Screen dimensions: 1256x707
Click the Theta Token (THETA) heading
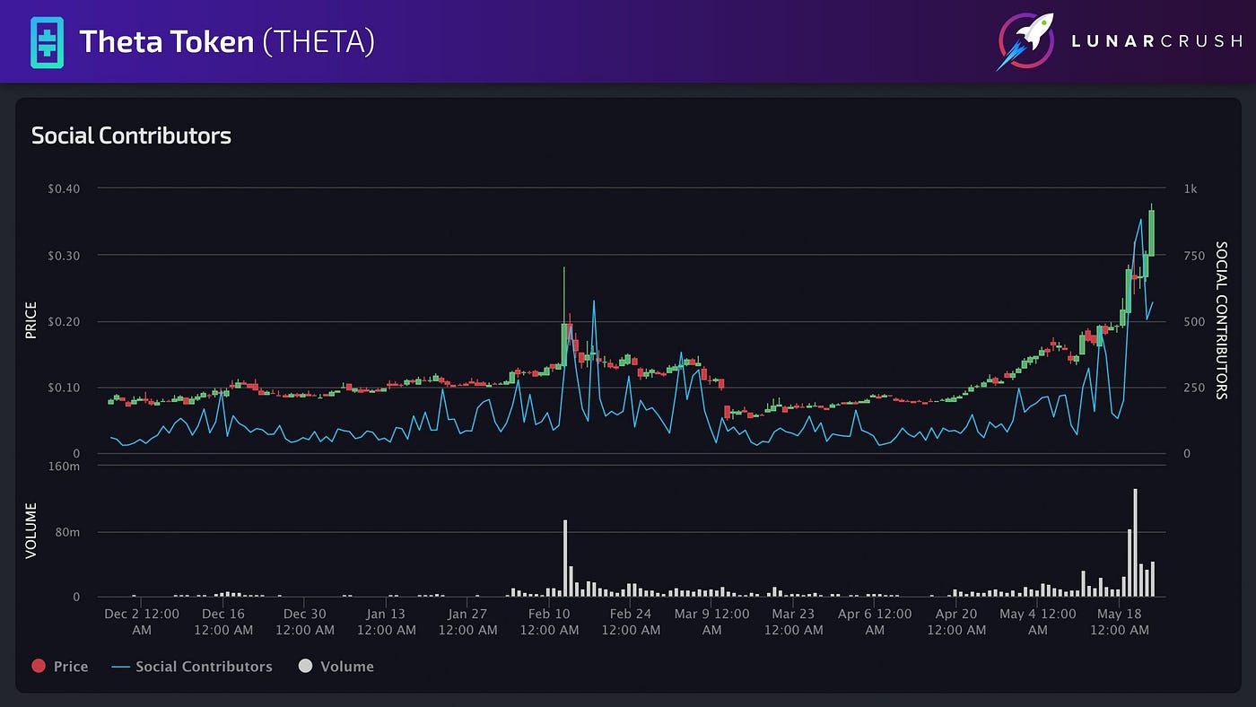click(x=226, y=41)
